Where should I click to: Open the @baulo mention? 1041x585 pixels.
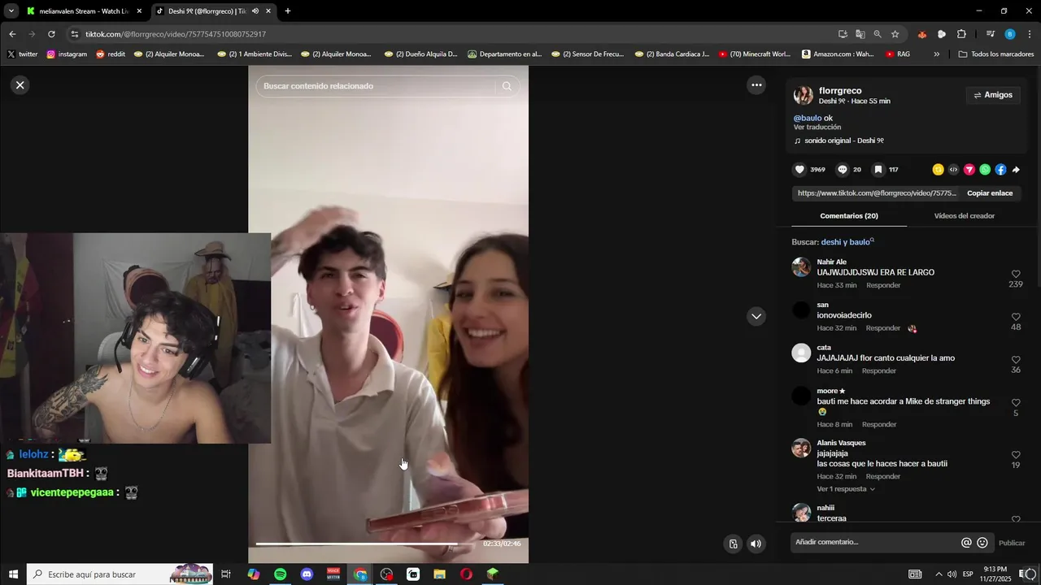click(808, 118)
